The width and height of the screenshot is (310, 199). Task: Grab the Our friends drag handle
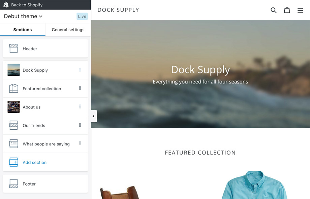click(x=80, y=125)
